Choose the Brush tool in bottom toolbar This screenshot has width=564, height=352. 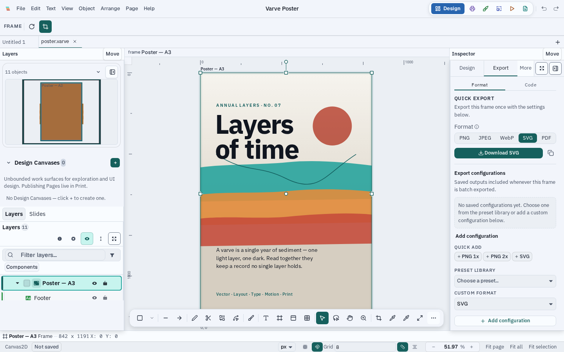pyautogui.click(x=251, y=318)
